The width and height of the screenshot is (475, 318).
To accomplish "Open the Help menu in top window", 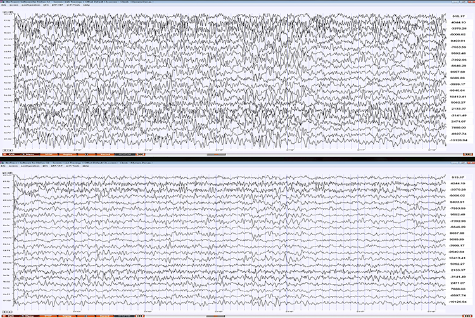I will coord(86,5).
